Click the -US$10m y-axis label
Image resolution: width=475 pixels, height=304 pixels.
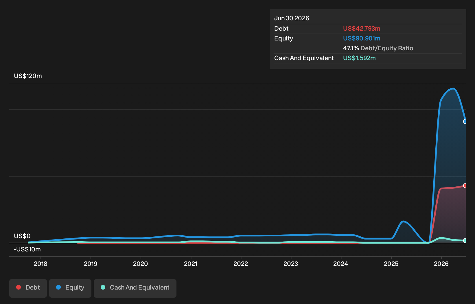tap(27, 249)
